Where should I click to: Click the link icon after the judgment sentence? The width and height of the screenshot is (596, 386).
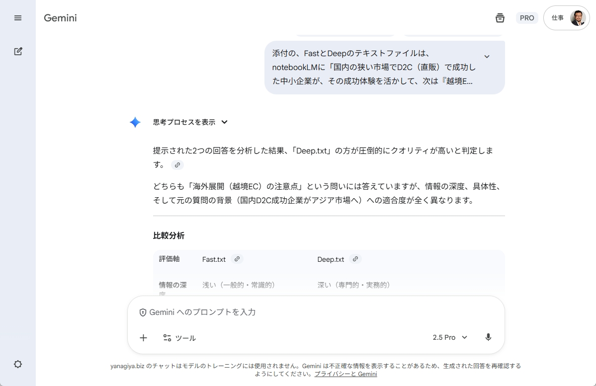[x=177, y=165]
